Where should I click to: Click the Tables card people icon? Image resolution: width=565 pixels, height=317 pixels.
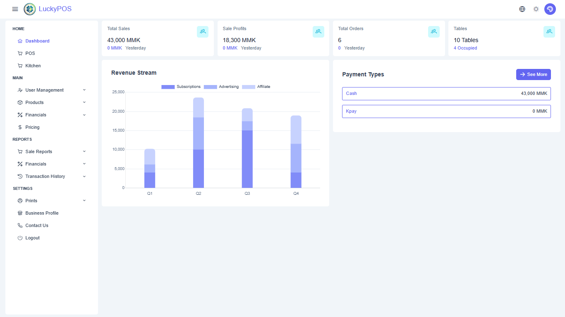point(549,31)
